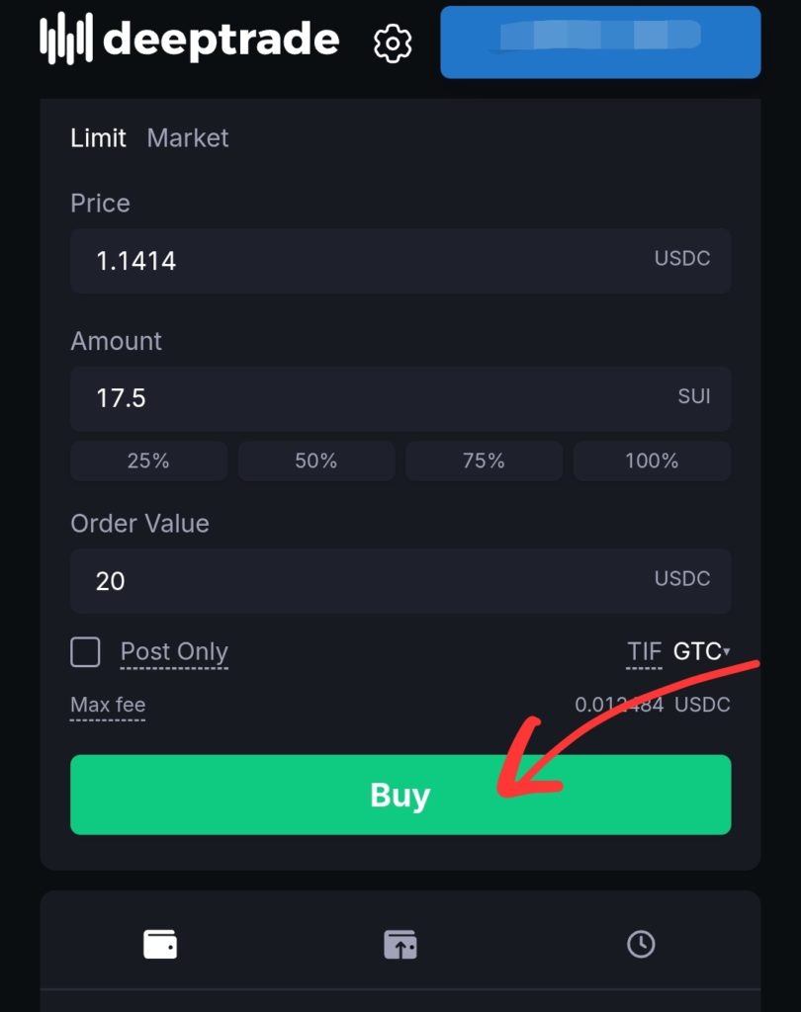Switch to the Market order tab
Image resolution: width=801 pixels, height=1012 pixels.
coord(188,138)
